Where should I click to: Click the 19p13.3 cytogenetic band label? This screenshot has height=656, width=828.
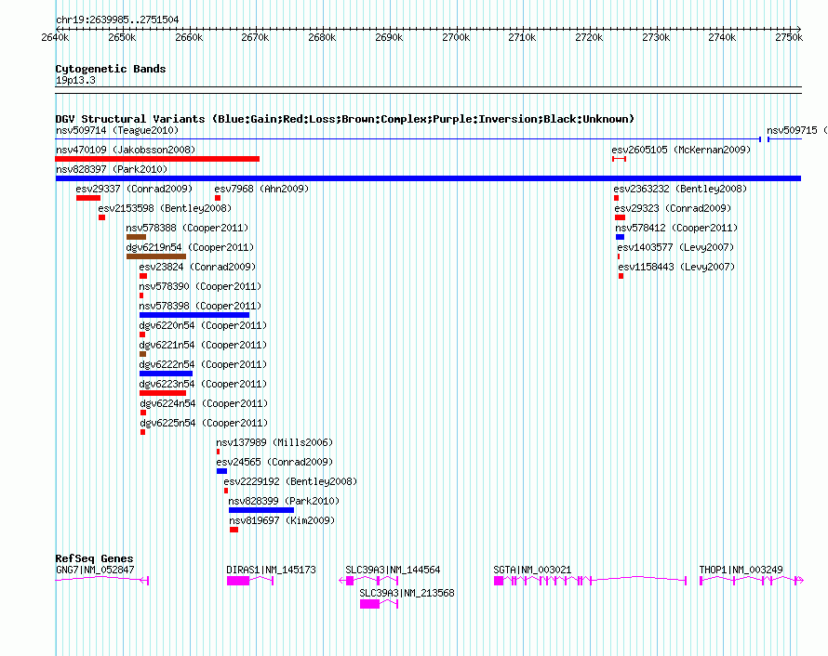[x=75, y=80]
